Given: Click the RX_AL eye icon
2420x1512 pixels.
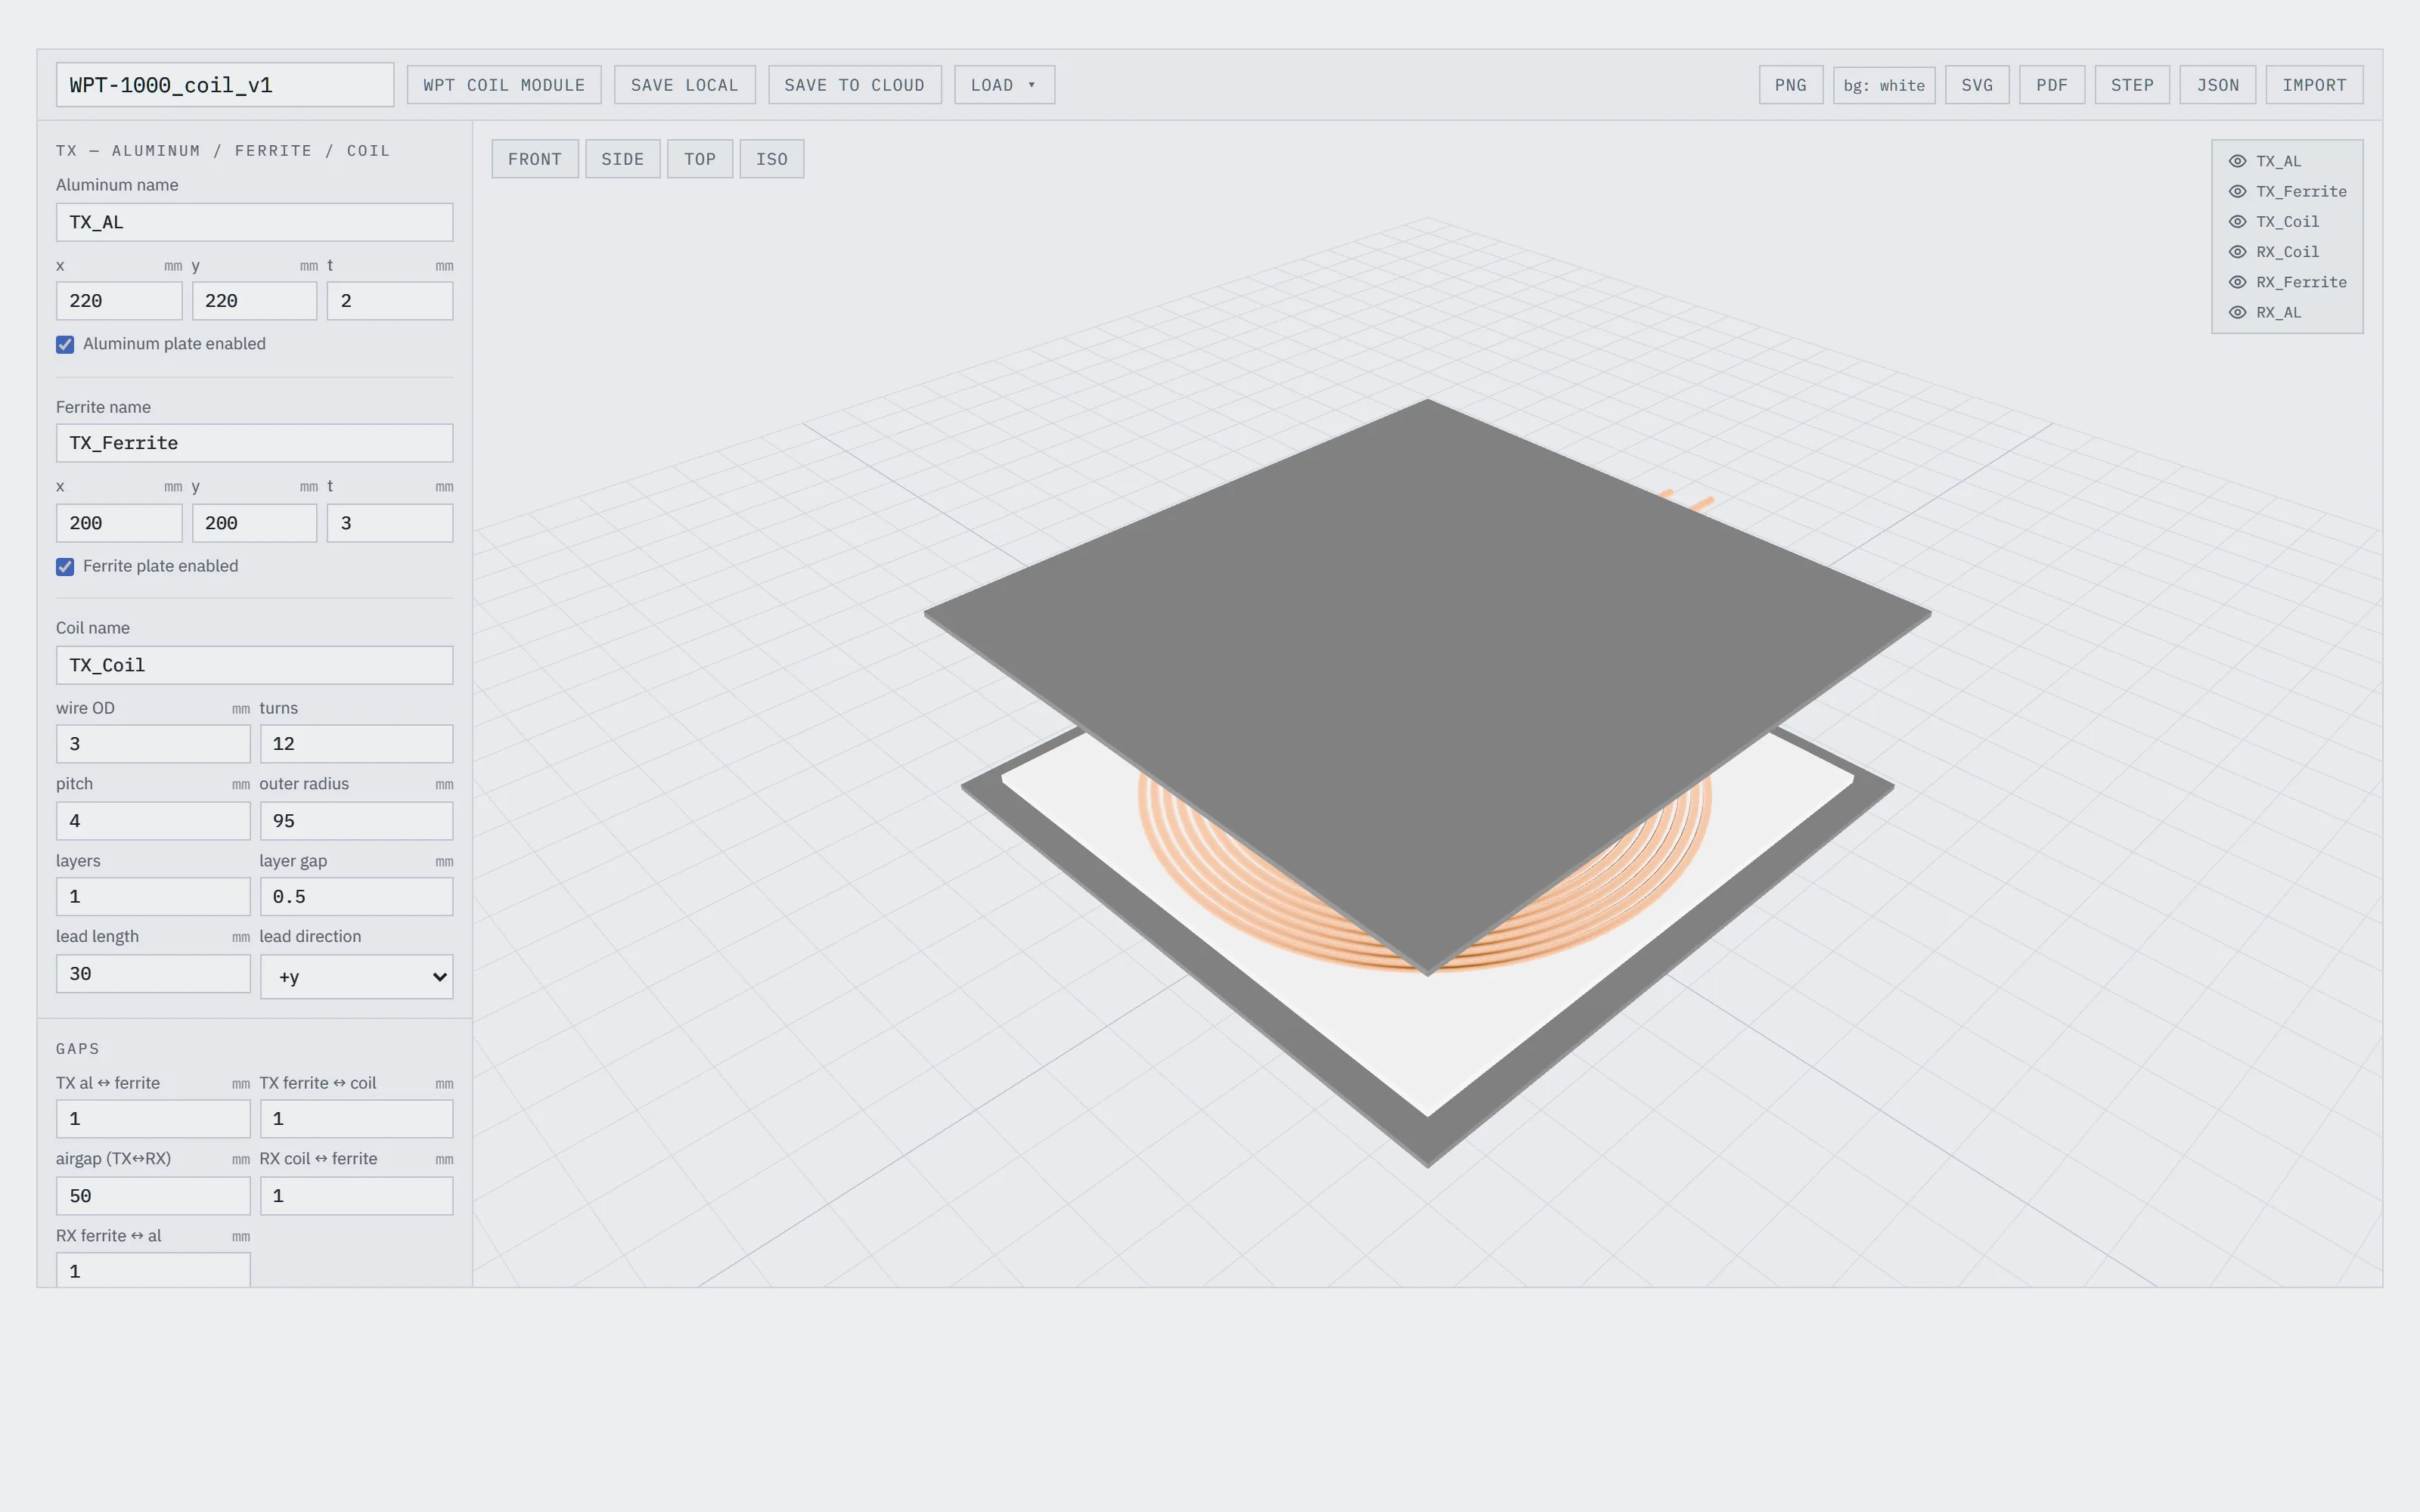Looking at the screenshot, I should 2238,312.
